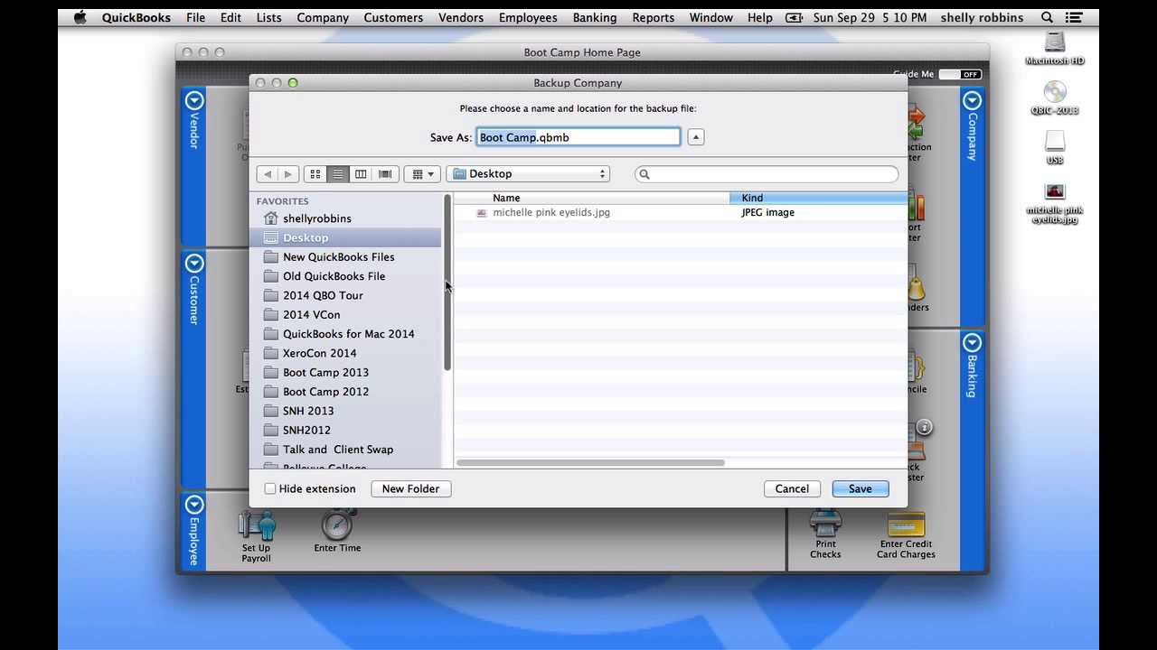Screen dimensions: 1157x650
Task: Go forward in the save dialog
Action: [x=288, y=174]
